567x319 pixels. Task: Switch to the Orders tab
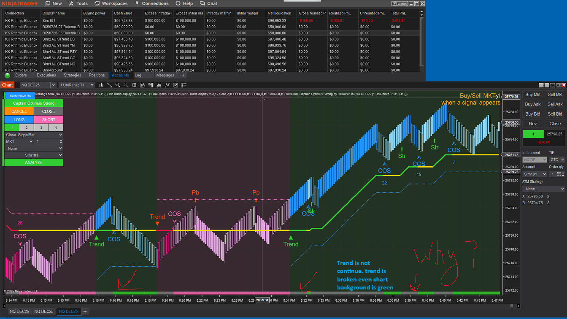coord(21,76)
